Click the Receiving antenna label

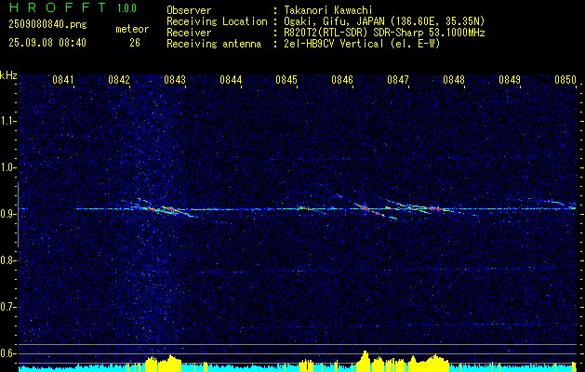[x=214, y=44]
